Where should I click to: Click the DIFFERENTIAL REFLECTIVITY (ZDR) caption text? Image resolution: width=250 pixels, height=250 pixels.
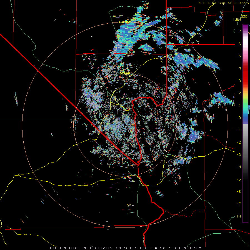89,248
